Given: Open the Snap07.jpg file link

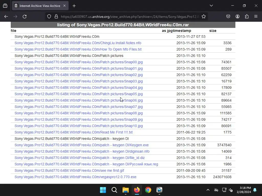Looking at the screenshot, I should point(79,107).
